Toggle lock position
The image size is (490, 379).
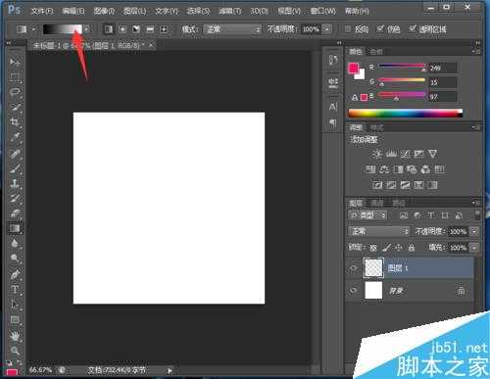click(x=399, y=248)
